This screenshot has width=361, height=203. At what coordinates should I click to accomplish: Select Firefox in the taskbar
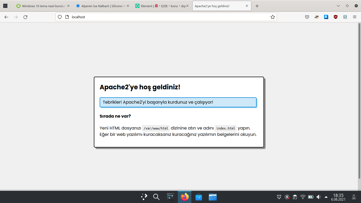tap(184, 197)
